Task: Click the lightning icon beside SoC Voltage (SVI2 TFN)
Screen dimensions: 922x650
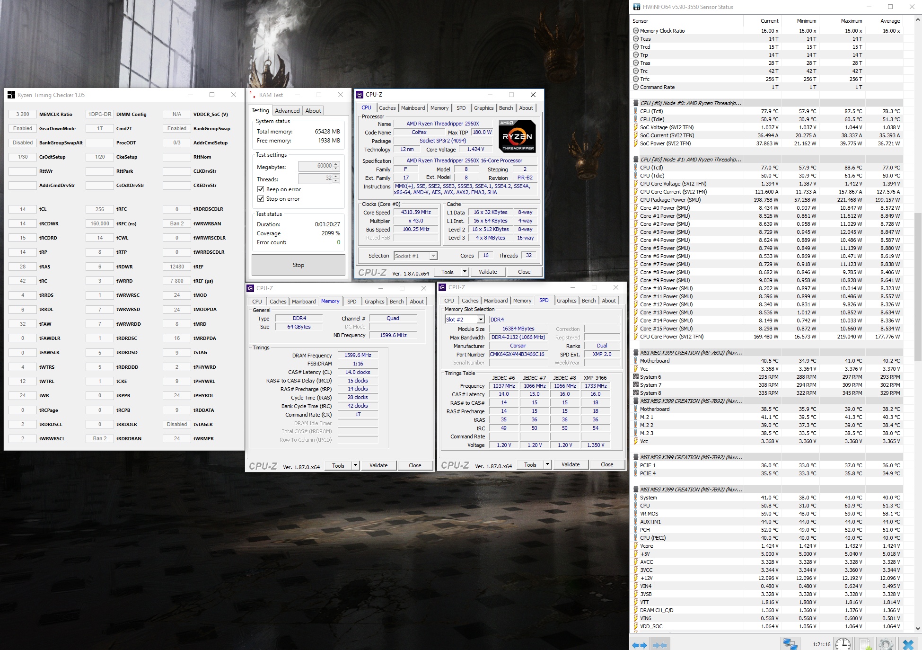Action: point(636,127)
